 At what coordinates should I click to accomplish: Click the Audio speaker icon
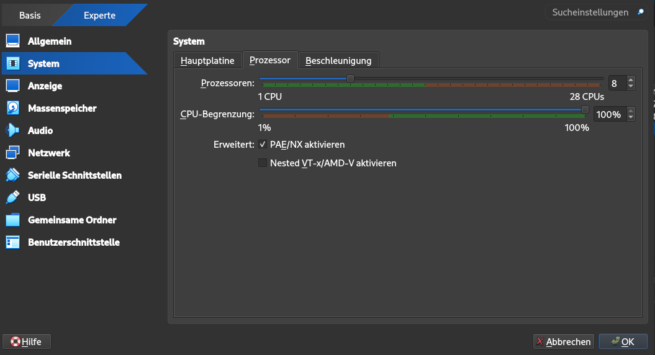pyautogui.click(x=12, y=130)
